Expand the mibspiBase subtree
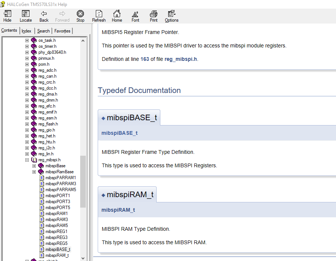The height and width of the screenshot is (261, 336). (34, 166)
